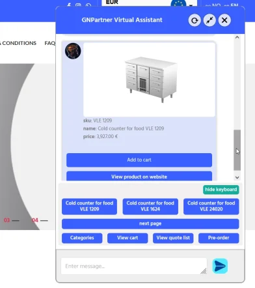255x288 pixels.
Task: Choose Cold counter for food VLE 24020
Action: (211, 207)
